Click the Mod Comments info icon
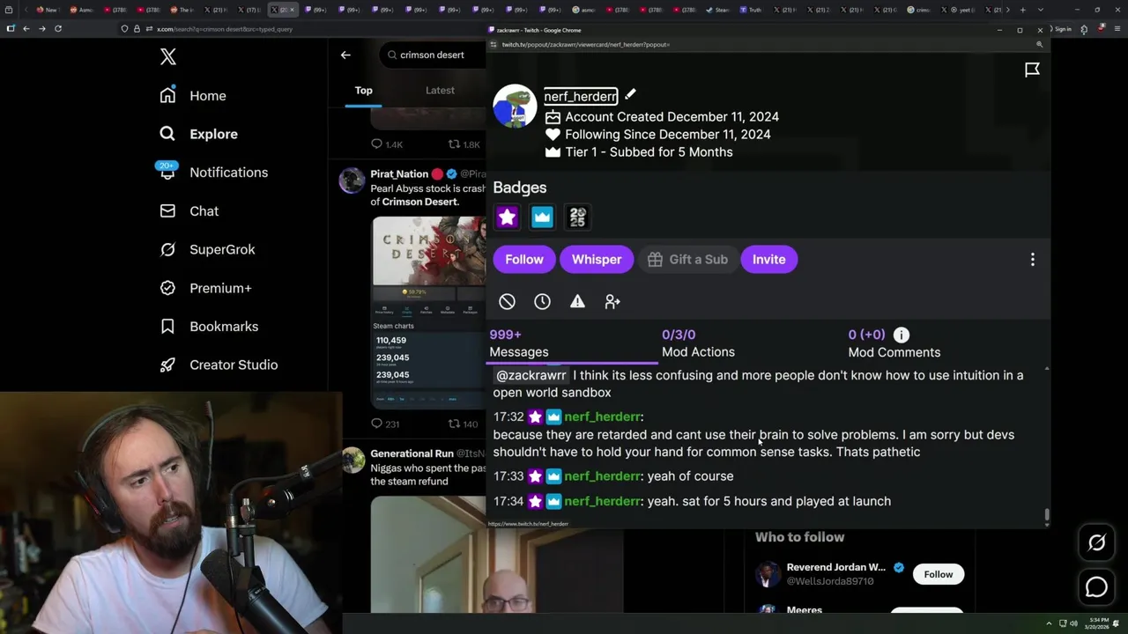The height and width of the screenshot is (634, 1128). coord(901,335)
